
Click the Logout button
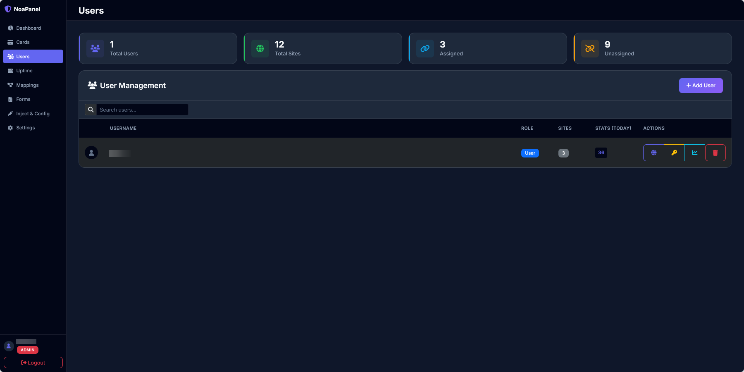[33, 362]
